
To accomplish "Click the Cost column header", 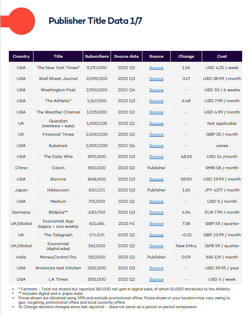I will pyautogui.click(x=222, y=57).
